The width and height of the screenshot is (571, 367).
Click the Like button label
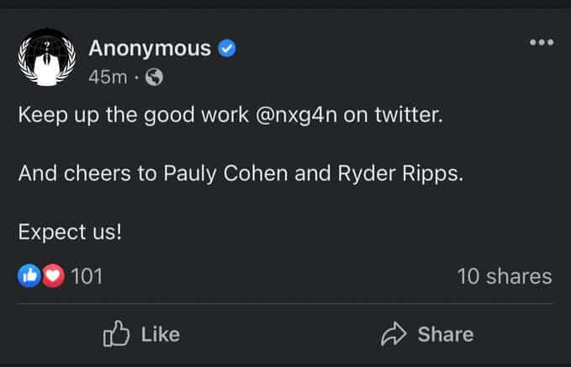coord(161,334)
